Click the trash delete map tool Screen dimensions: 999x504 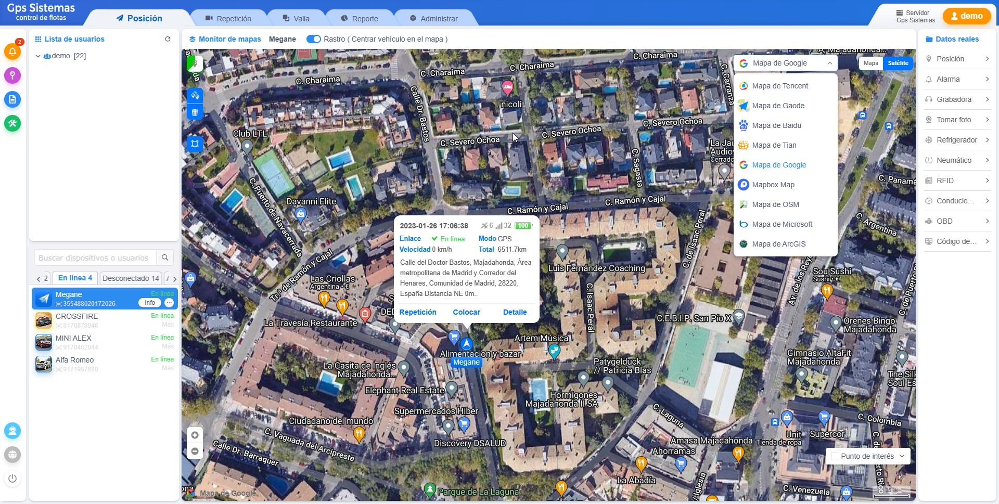(x=195, y=112)
